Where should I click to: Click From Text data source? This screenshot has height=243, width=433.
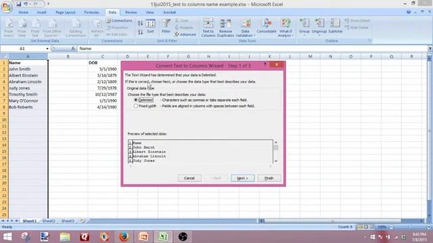pyautogui.click(x=35, y=28)
